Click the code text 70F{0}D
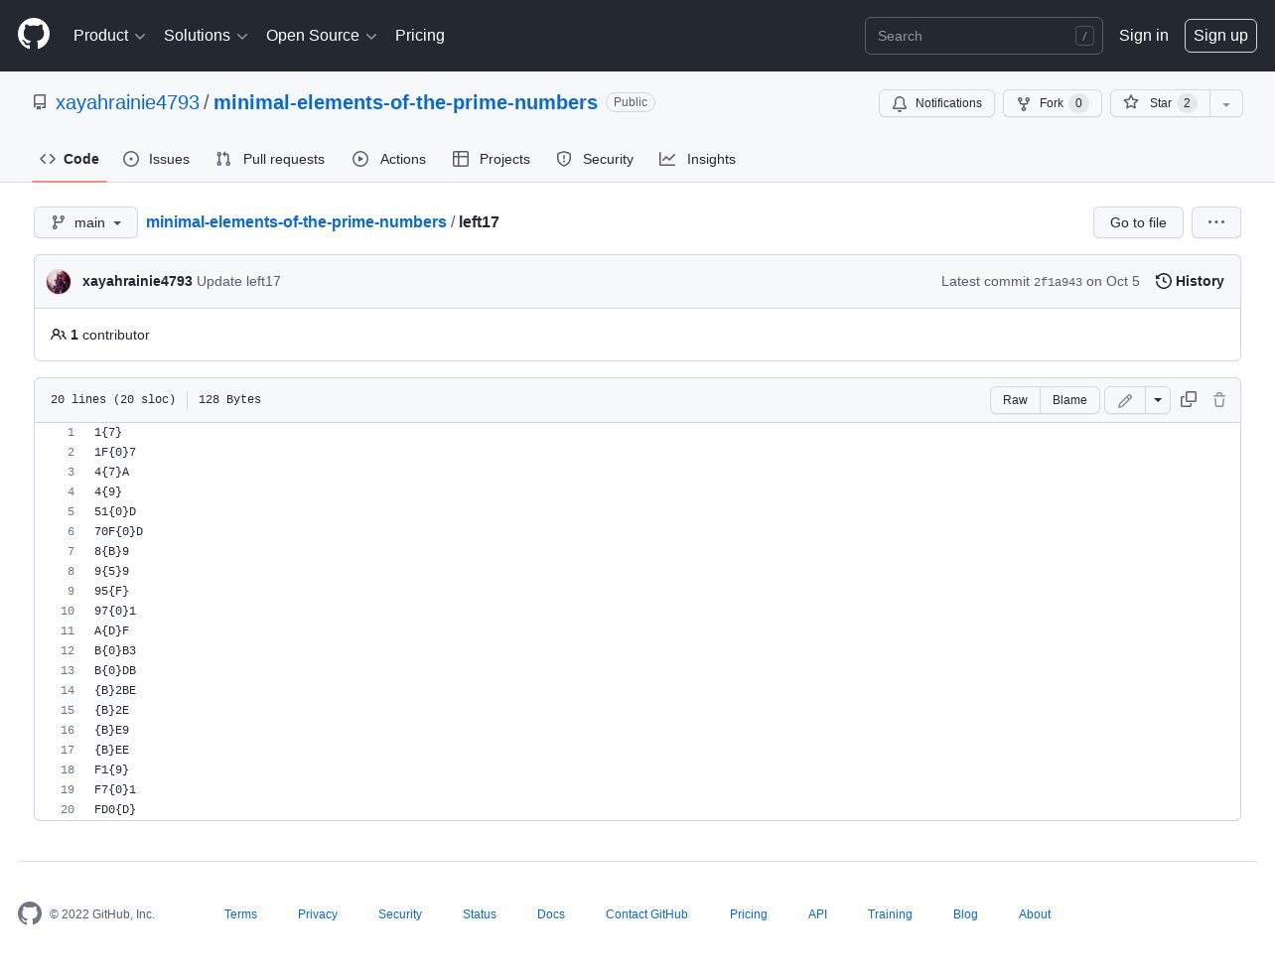This screenshot has height=975, width=1275. click(118, 532)
